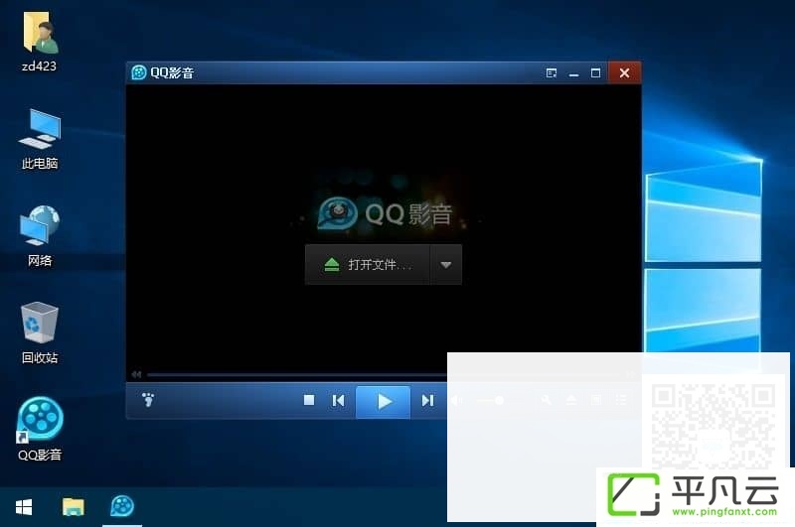Click the 打开文件... button
Viewport: 795px width, 527px height.
[x=368, y=265]
